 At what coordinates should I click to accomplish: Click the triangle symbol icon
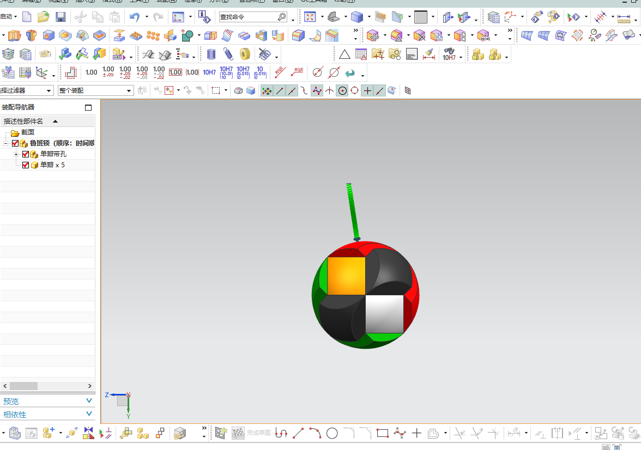[344, 54]
